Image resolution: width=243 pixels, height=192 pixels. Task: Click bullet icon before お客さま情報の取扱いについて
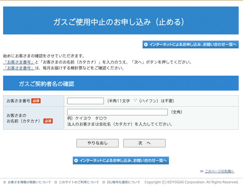tap(4, 182)
